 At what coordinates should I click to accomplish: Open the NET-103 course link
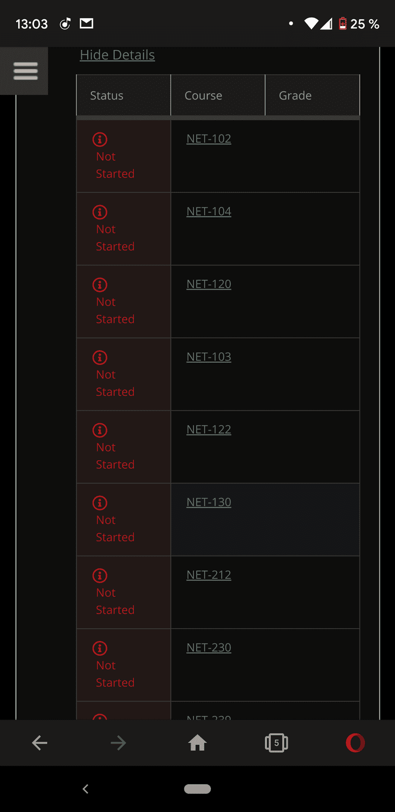(x=209, y=357)
